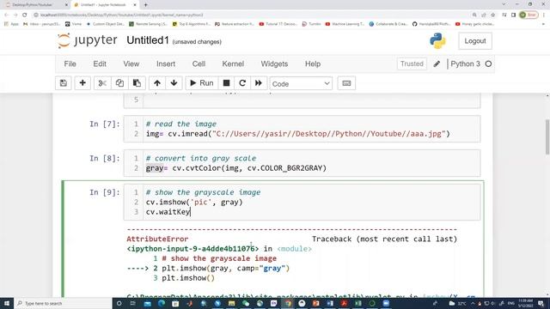Image resolution: width=550 pixels, height=309 pixels.
Task: Open the Apps bookmark shortcut
Action: tap(11, 24)
